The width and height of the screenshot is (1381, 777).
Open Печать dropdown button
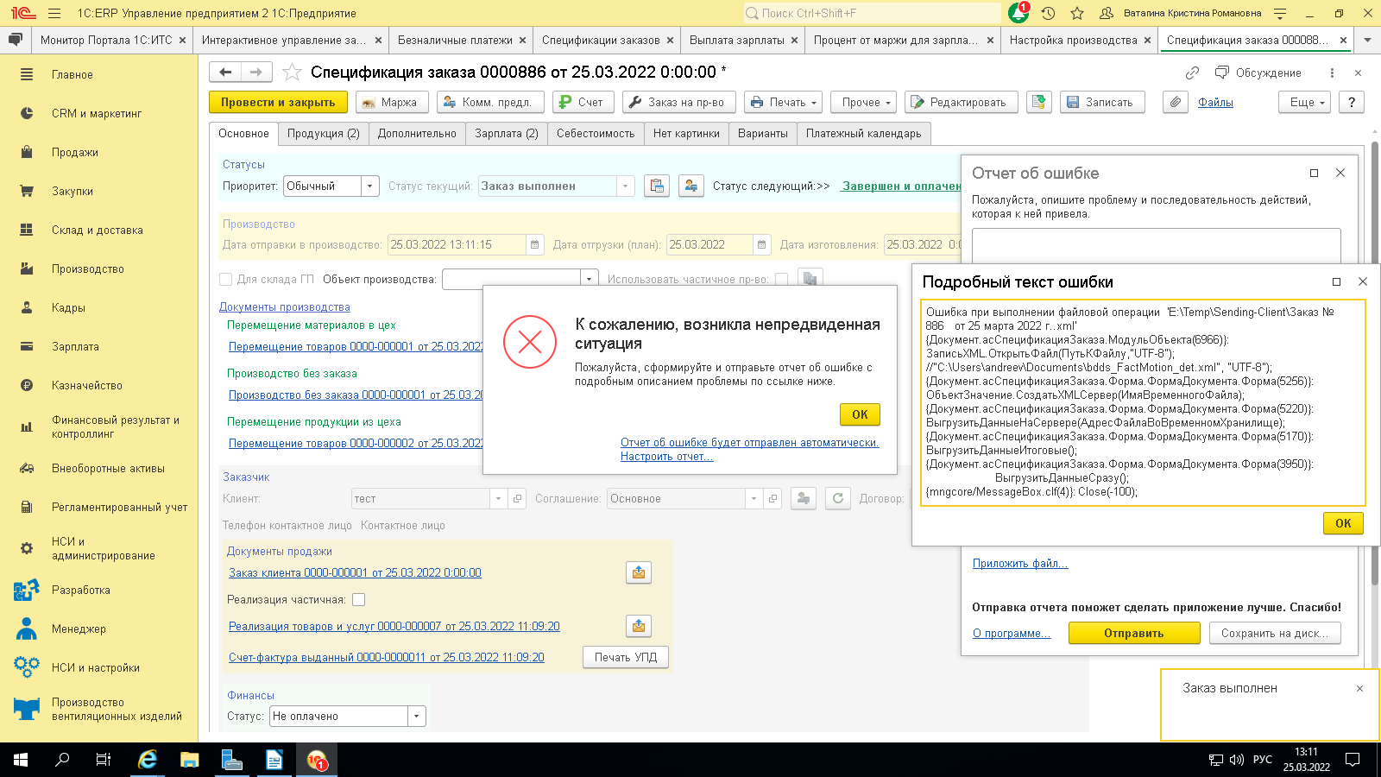[783, 102]
